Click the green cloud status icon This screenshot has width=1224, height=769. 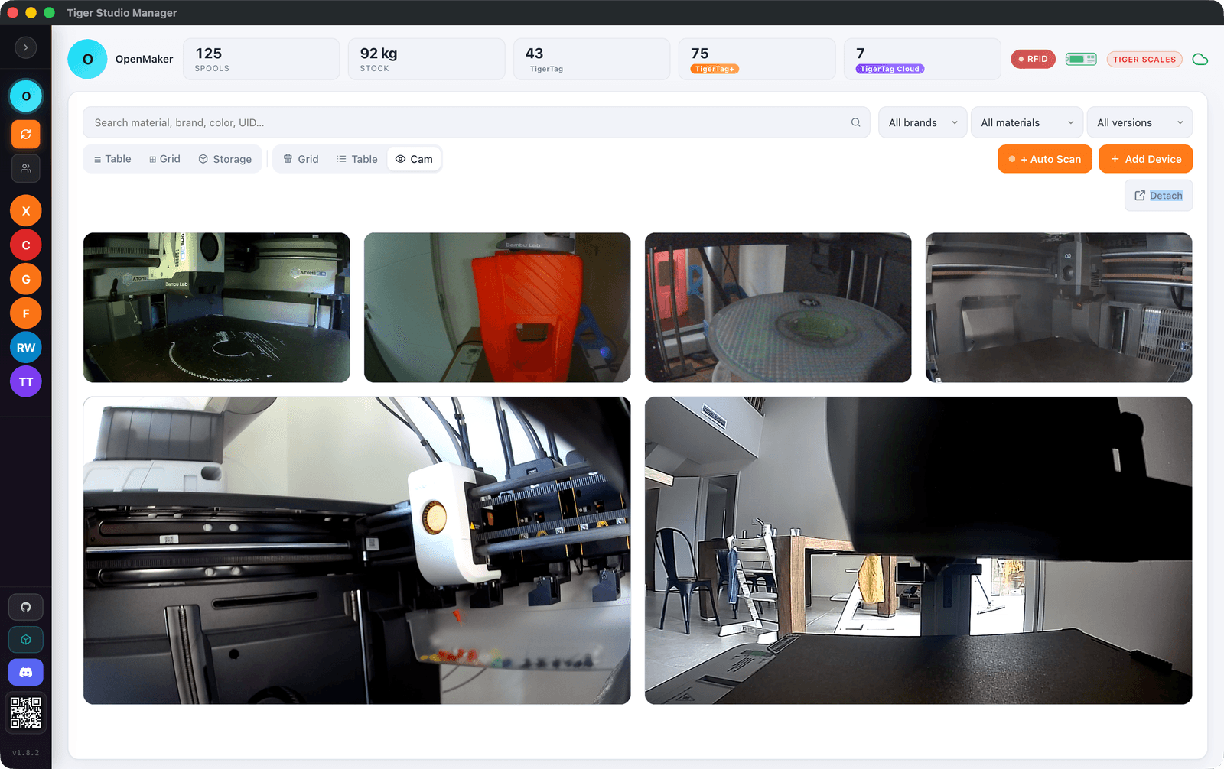tap(1200, 60)
